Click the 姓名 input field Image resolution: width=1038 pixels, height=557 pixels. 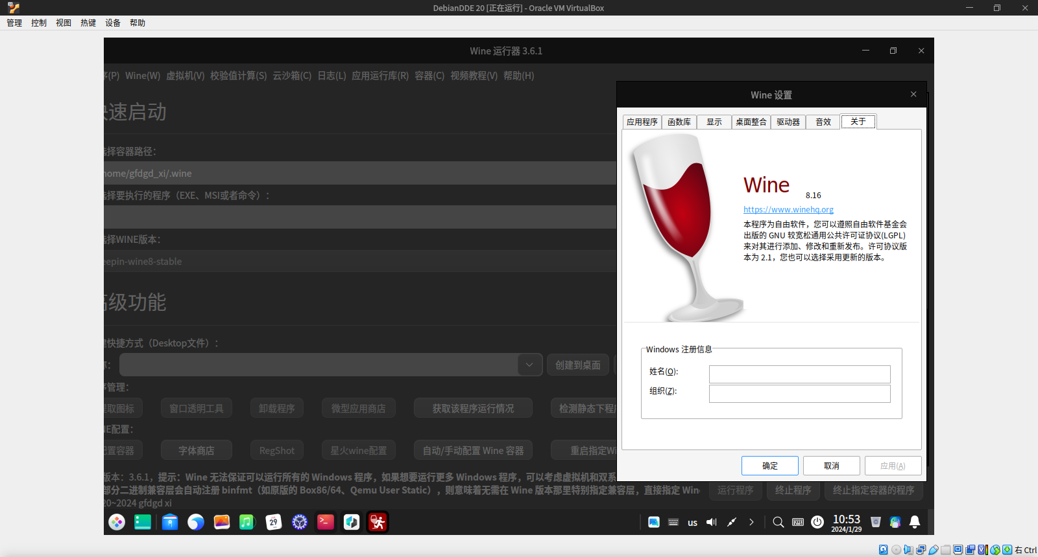[x=799, y=374]
